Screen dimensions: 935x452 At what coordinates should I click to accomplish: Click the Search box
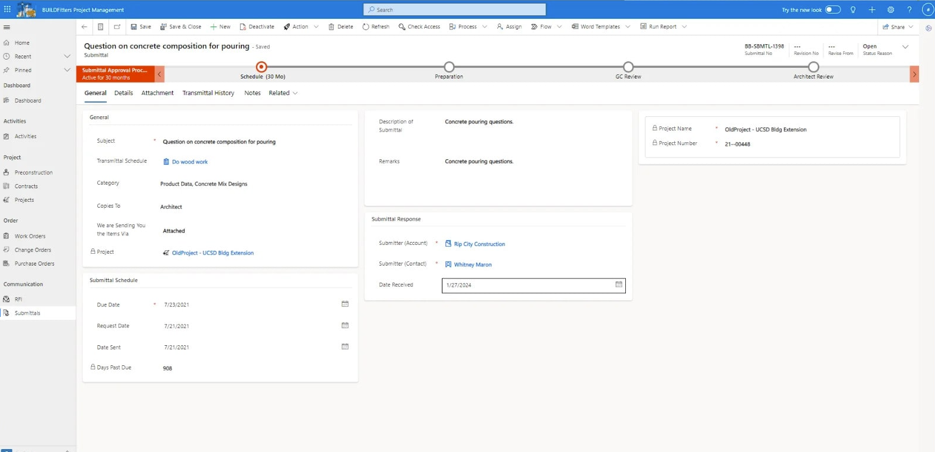click(x=455, y=9)
